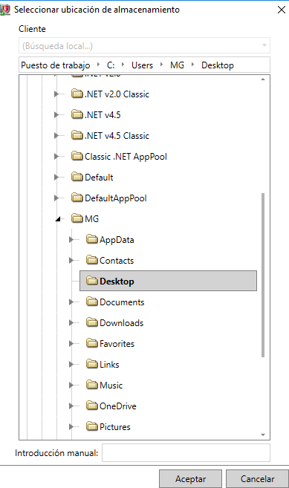Click the Cancelar button
This screenshot has height=488, width=289.
(257, 478)
